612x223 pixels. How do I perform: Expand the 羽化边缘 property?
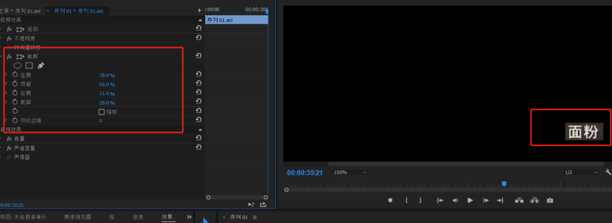[6, 121]
